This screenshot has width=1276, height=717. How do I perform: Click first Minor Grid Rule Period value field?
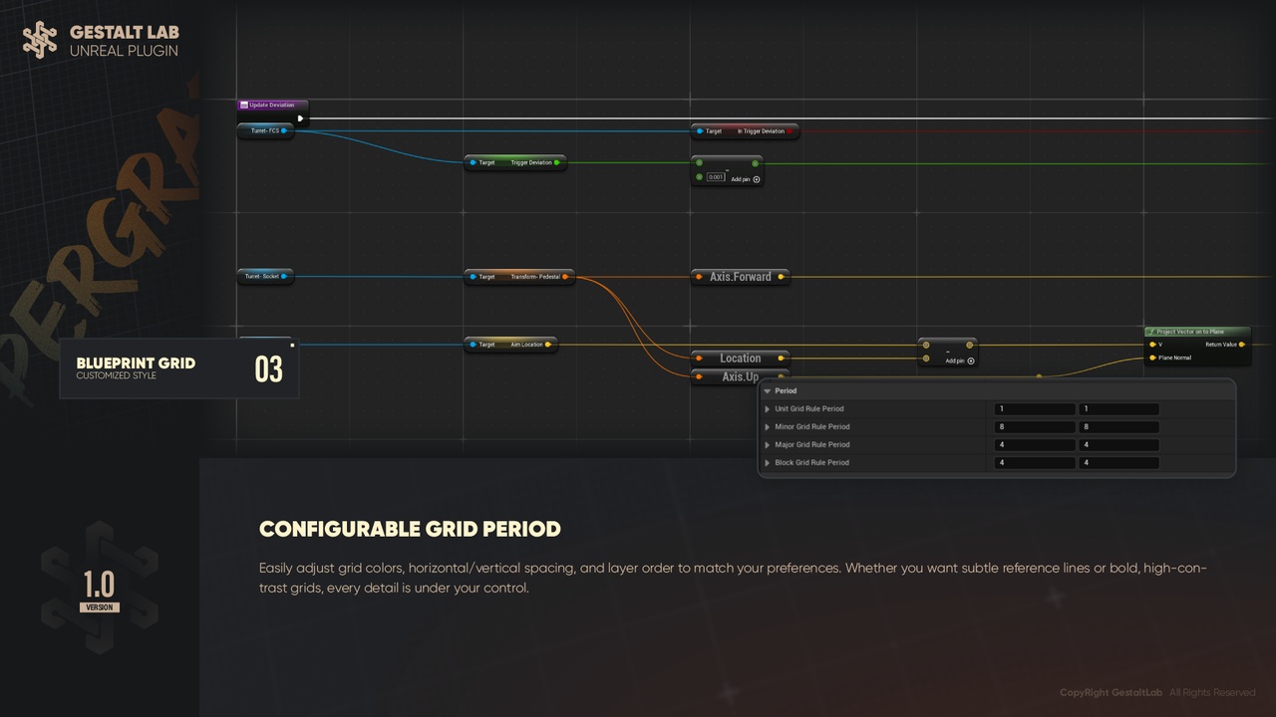click(1034, 427)
